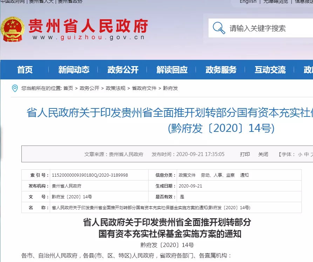
Task: Click the location pin icon in breadcrumb
Action: 15,88
